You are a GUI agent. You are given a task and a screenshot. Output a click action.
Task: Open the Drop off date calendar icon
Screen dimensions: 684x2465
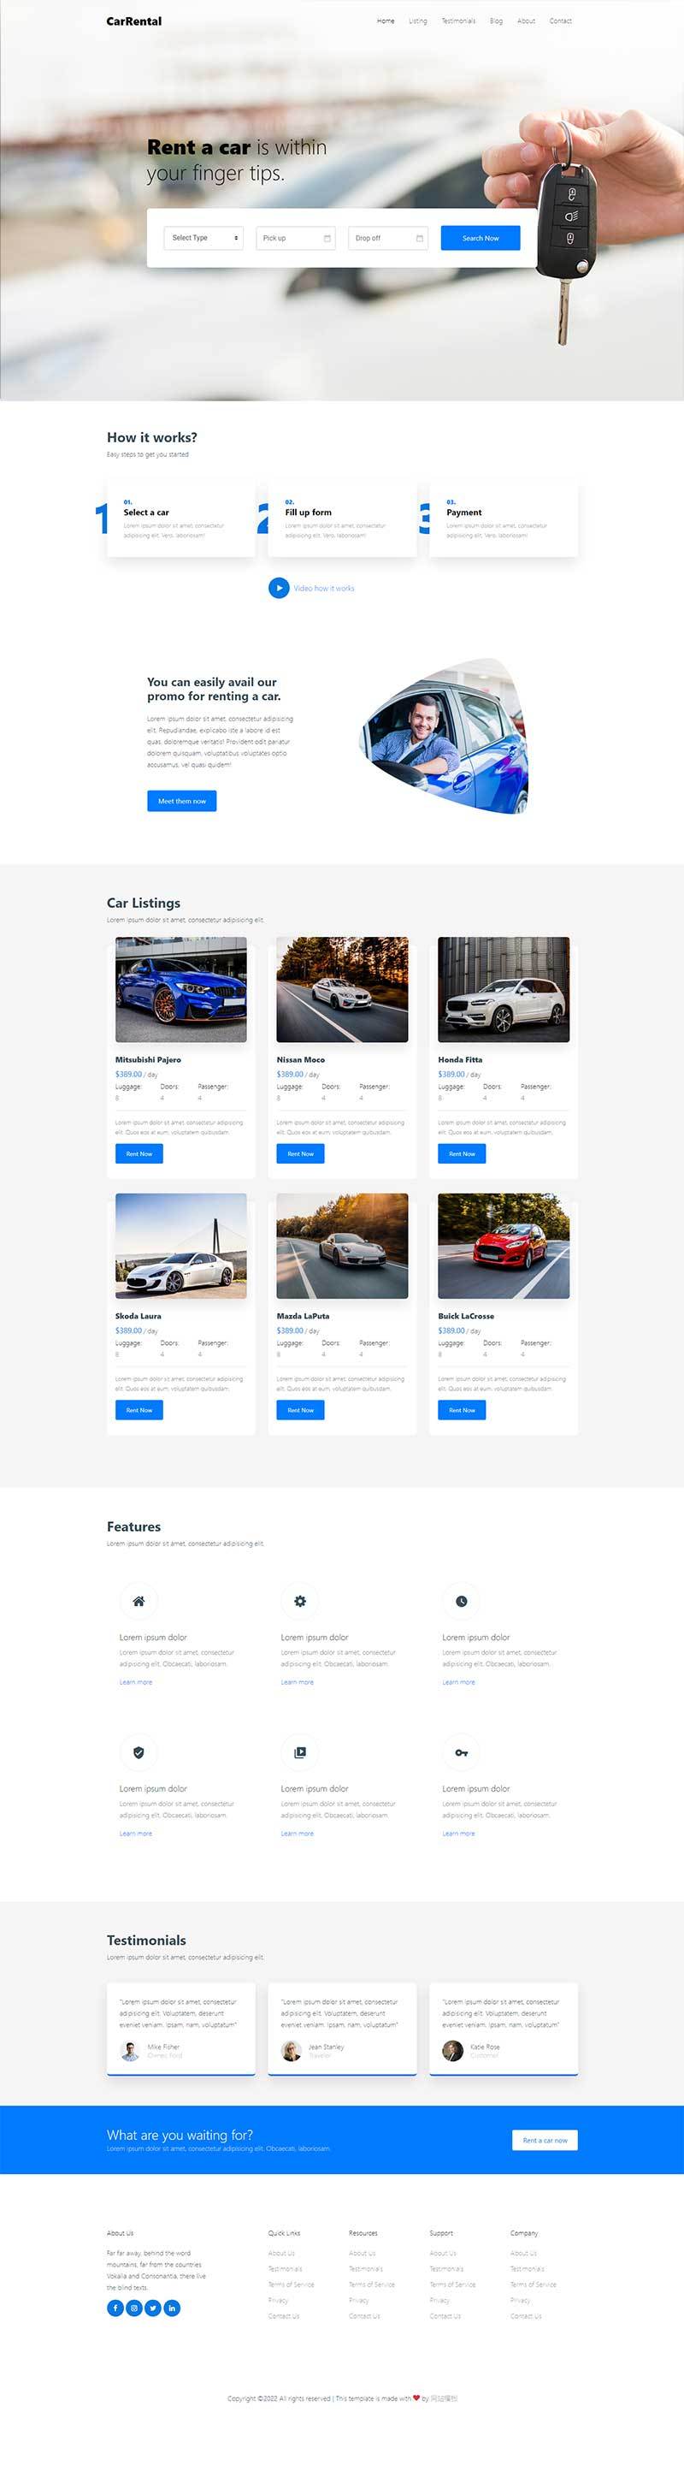point(420,238)
